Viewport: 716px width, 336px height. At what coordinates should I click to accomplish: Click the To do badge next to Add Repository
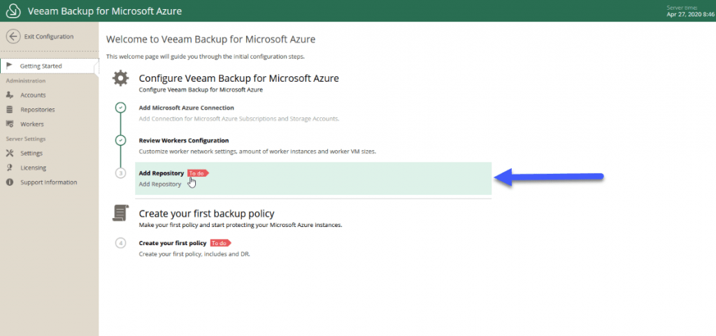pyautogui.click(x=198, y=173)
